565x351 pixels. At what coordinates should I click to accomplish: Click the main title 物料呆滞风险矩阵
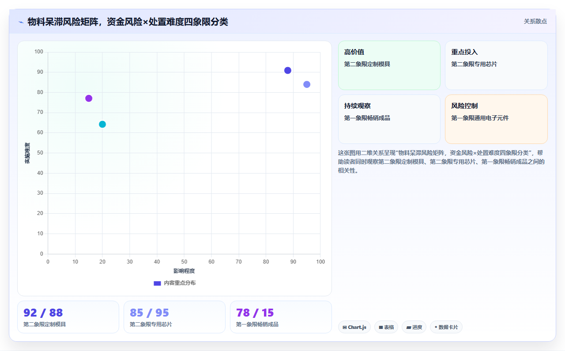tap(128, 22)
